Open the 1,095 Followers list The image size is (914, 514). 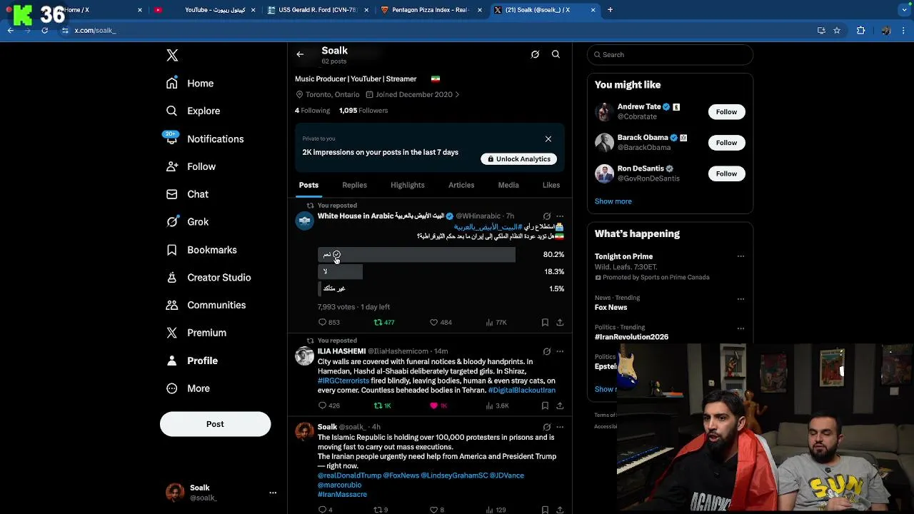coord(363,111)
